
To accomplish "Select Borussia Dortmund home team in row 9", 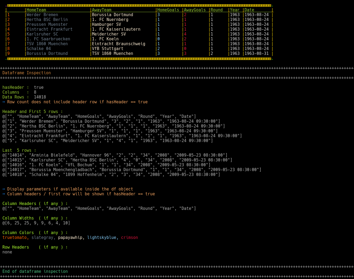I will click(x=47, y=54).
